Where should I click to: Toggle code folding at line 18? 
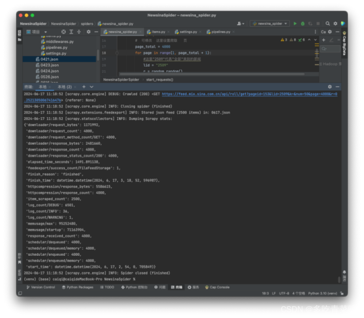click(117, 53)
